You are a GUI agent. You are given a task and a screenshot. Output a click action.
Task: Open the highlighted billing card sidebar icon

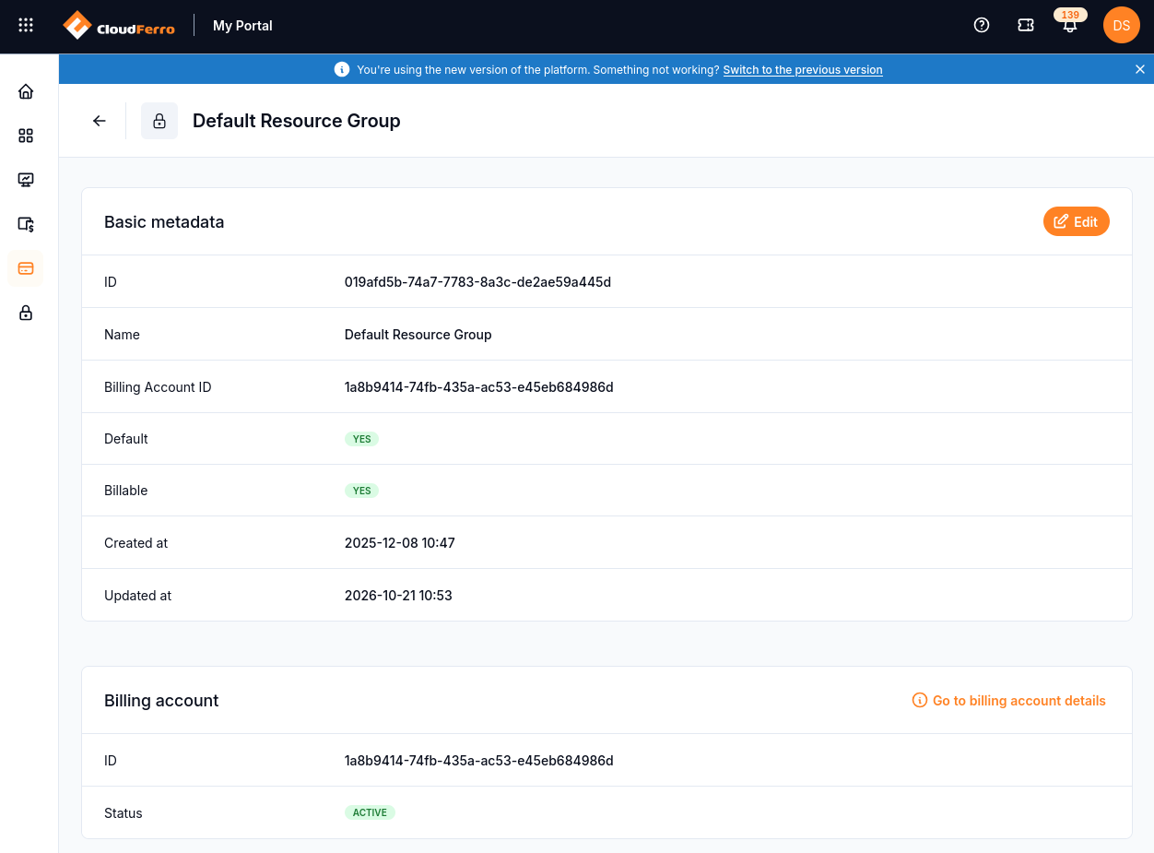pos(26,268)
